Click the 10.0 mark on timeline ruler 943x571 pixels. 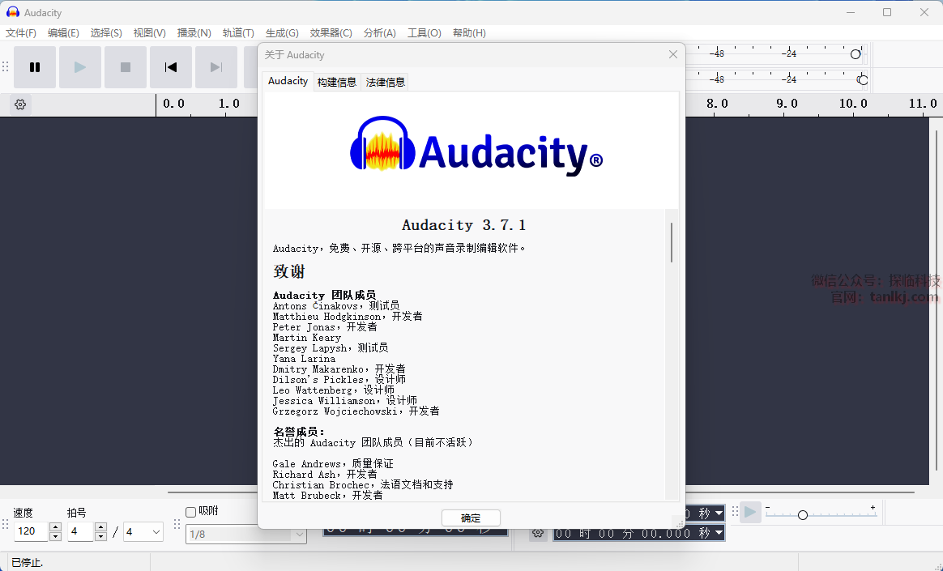tap(853, 104)
